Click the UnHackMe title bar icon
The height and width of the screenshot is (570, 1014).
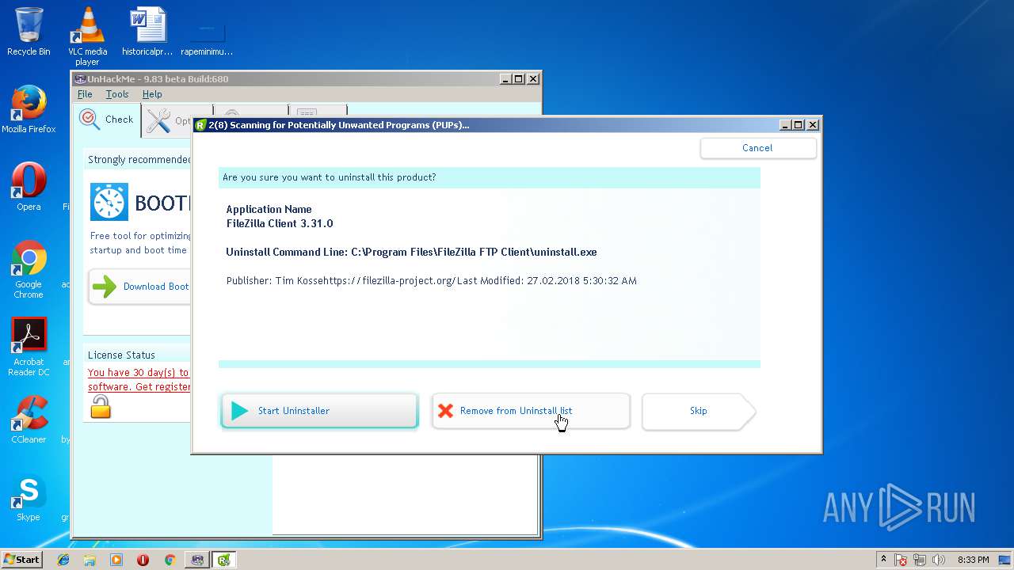[x=80, y=79]
